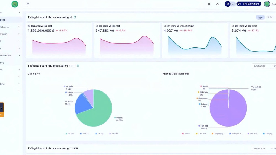This screenshot has height=155, width=276.
Task: Click the 'Sản lượng vé tiền mặt' area chart
Action: (x=127, y=45)
